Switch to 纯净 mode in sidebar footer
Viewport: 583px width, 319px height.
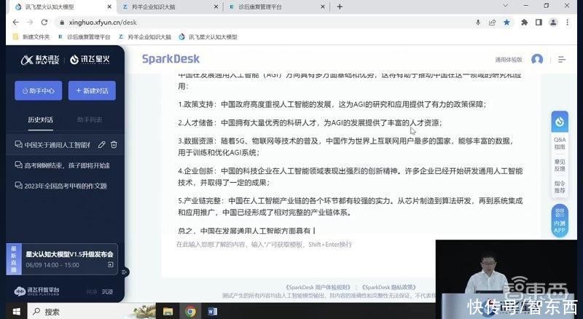click(x=92, y=292)
